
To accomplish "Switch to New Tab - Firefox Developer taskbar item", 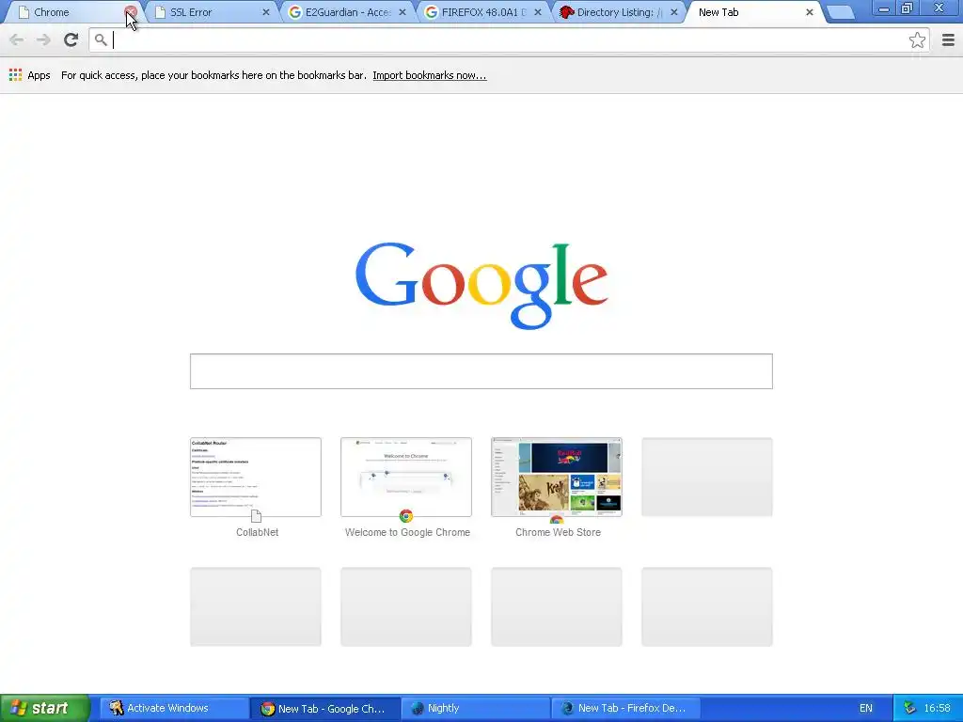I will (625, 708).
